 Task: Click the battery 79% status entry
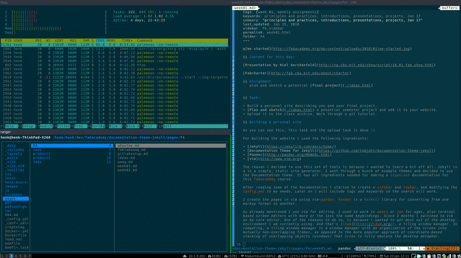[370, 256]
